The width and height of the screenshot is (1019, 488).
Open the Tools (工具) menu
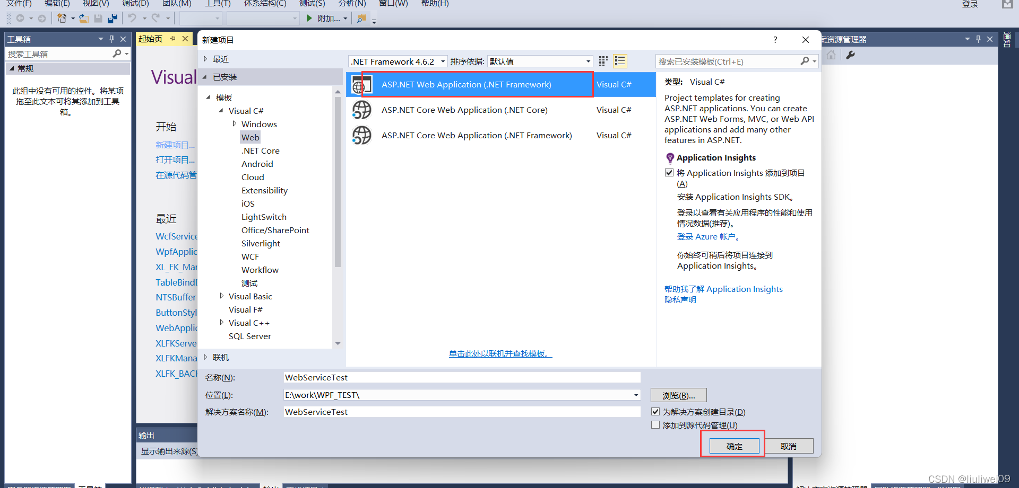(218, 3)
